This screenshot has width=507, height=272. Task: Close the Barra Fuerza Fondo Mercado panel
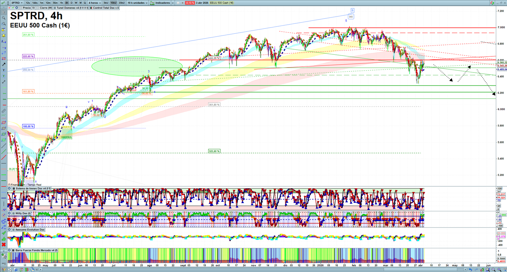pyautogui.click(x=10, y=250)
